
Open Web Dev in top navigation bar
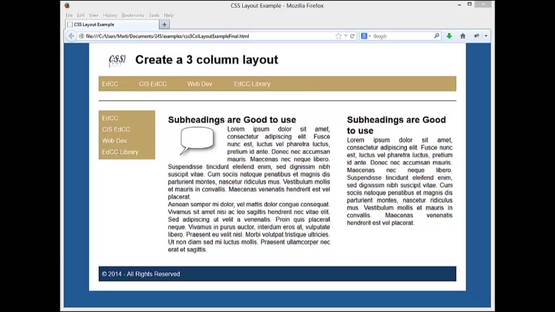[x=200, y=84]
